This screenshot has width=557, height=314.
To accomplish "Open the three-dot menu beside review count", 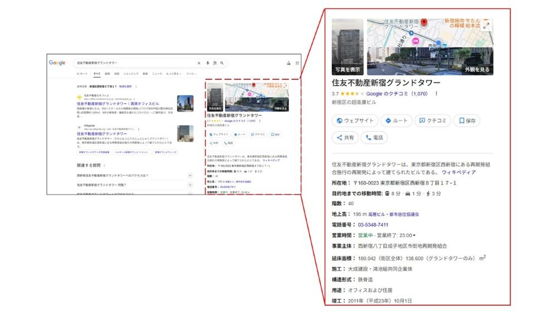I will pos(436,94).
